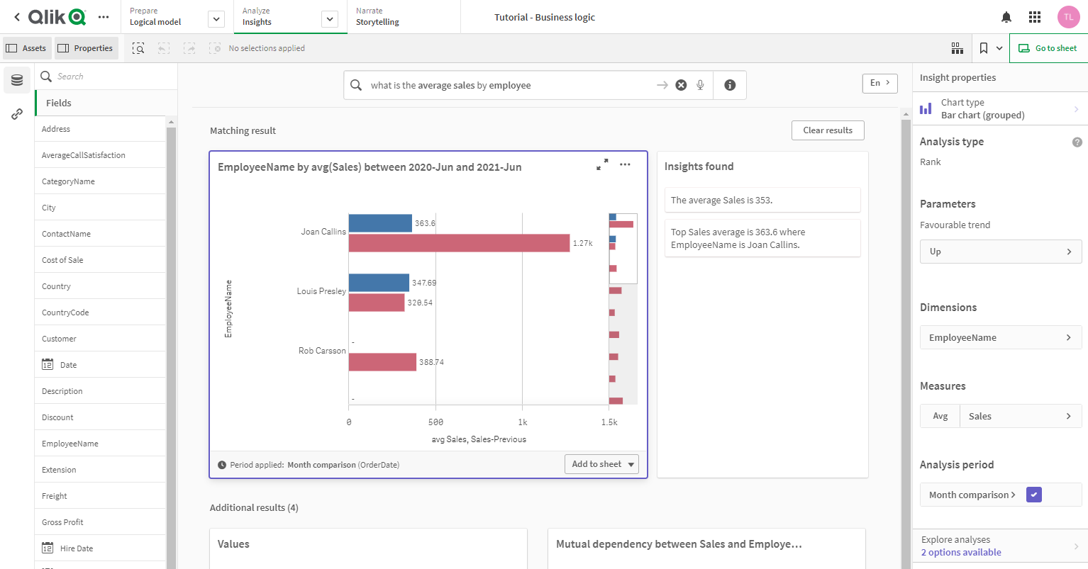Clear the search query with X icon

click(681, 85)
